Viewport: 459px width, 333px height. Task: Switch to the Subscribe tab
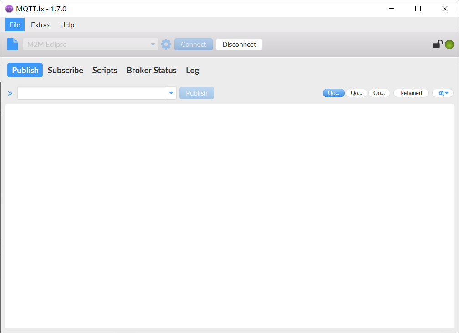[x=66, y=70]
